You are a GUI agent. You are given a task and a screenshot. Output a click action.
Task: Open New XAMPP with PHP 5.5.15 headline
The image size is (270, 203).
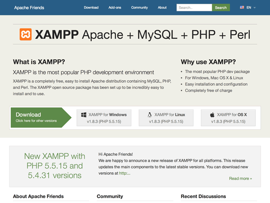pyautogui.click(x=54, y=166)
